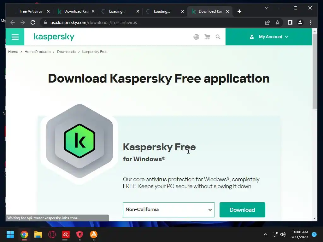Bookmark this page with star
The width and height of the screenshot is (323, 242).
pos(278,22)
